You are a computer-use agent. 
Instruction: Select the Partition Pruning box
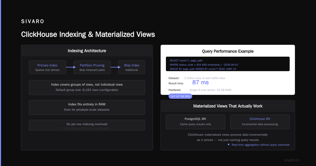coord(92,67)
